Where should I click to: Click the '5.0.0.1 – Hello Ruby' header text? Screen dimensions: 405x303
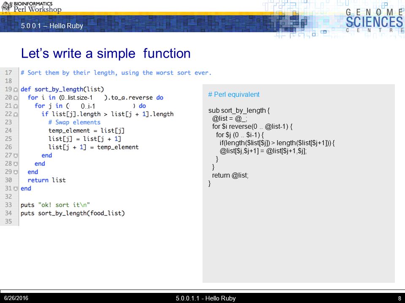(52, 26)
